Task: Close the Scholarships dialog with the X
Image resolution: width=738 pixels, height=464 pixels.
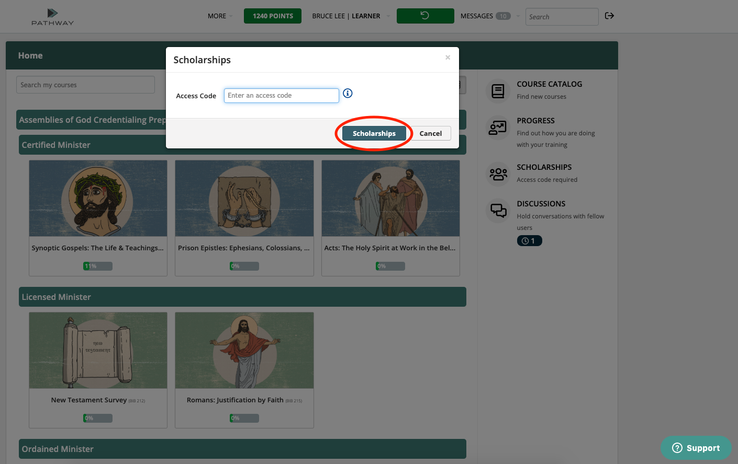Action: (x=448, y=57)
